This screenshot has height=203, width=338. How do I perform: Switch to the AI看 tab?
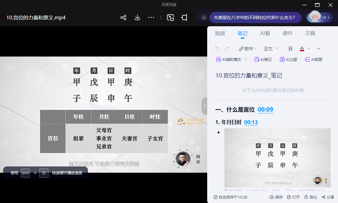click(x=265, y=33)
